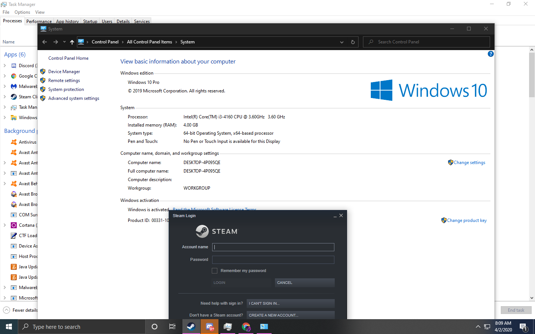Open Task Manager View menu

tap(40, 12)
